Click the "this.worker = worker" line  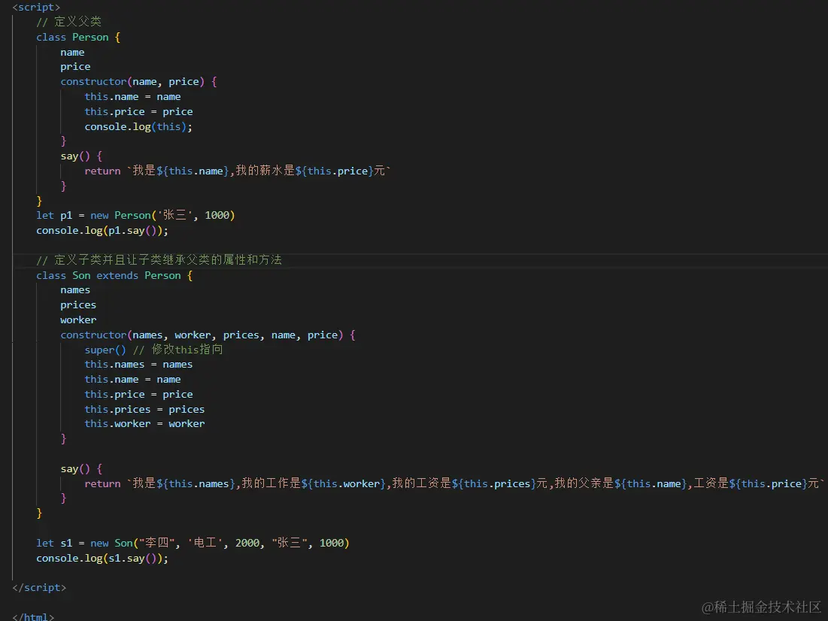(144, 423)
